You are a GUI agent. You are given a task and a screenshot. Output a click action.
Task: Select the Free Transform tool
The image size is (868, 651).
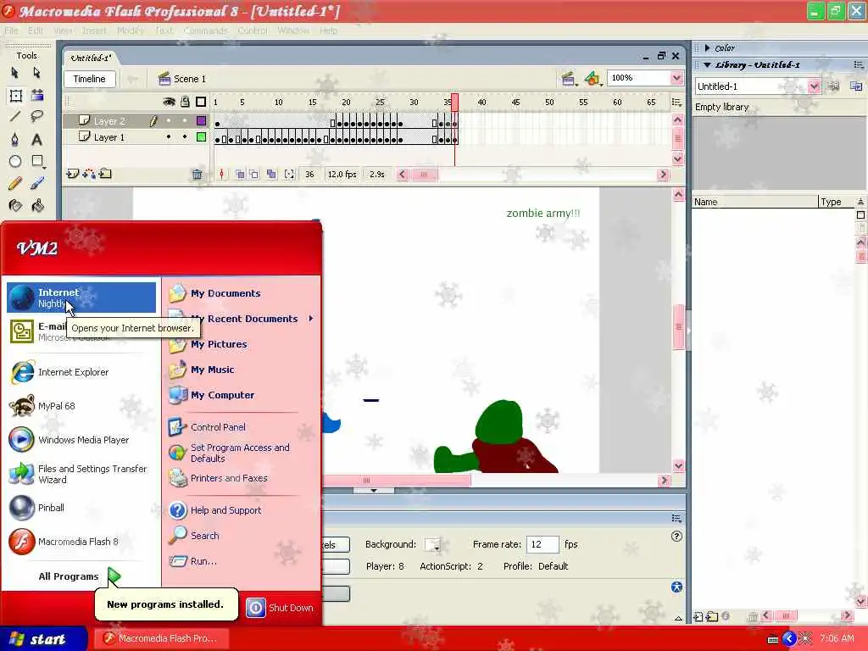coord(15,95)
